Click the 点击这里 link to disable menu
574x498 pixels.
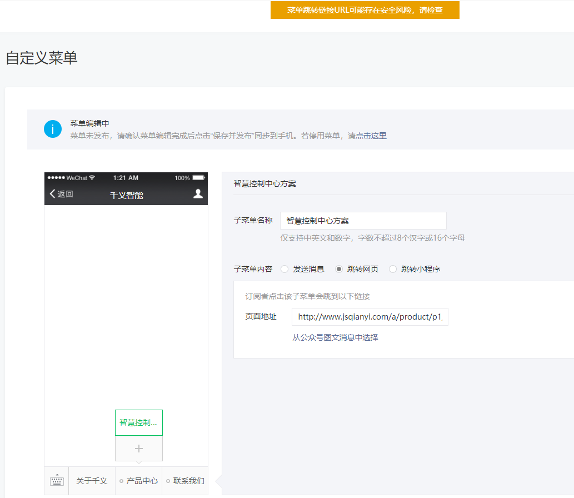(371, 136)
